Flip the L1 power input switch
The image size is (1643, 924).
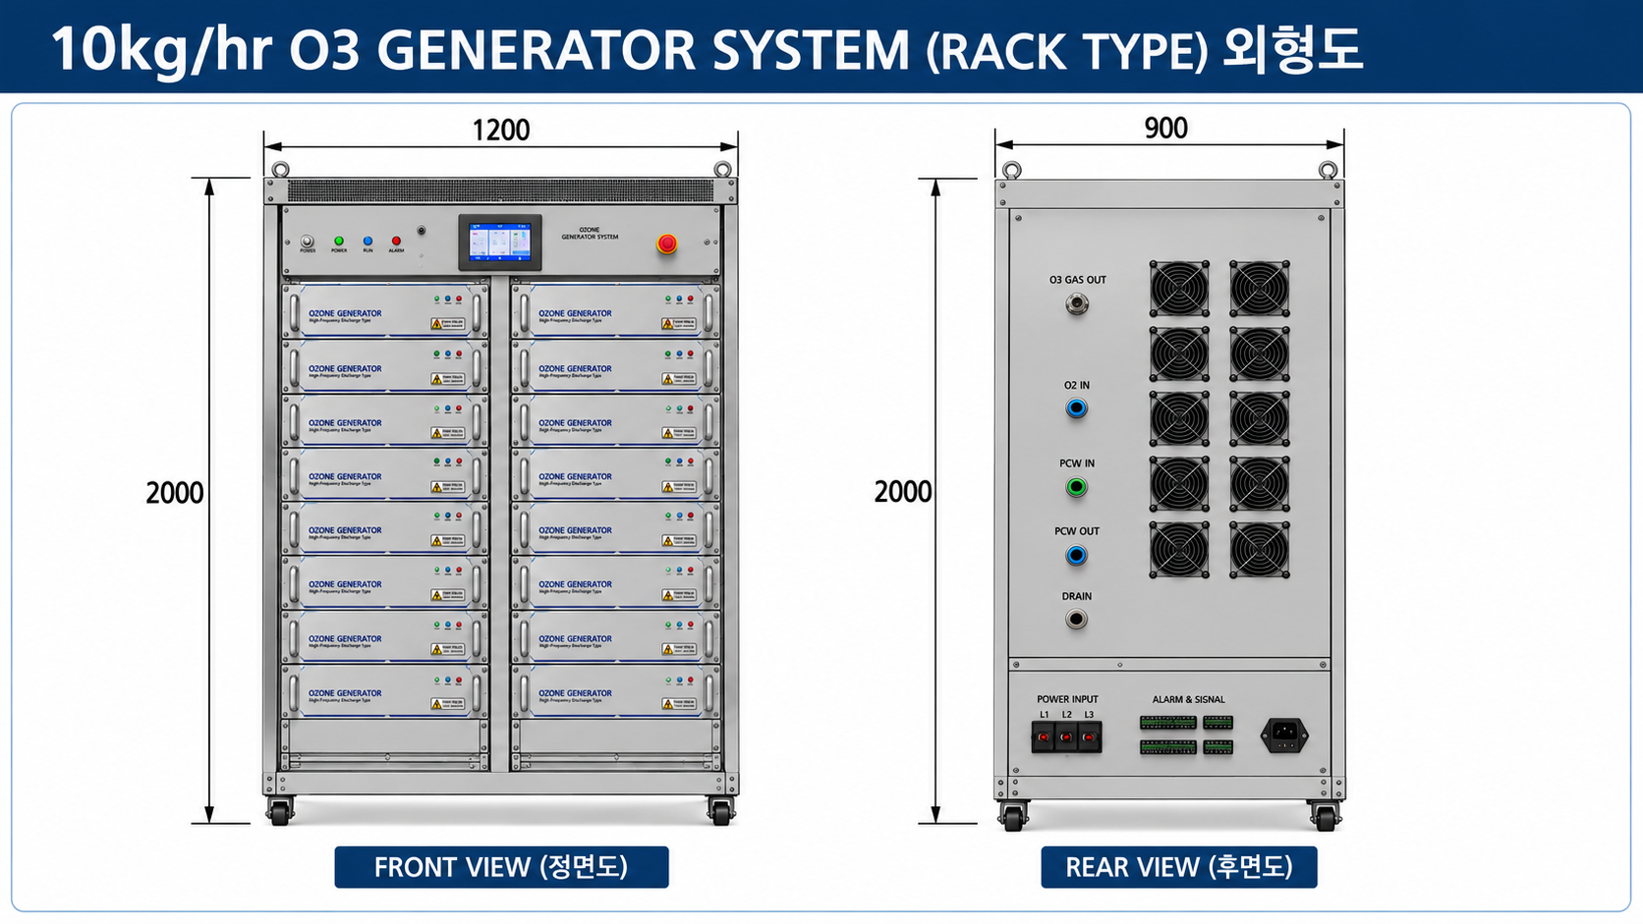[x=1044, y=736]
